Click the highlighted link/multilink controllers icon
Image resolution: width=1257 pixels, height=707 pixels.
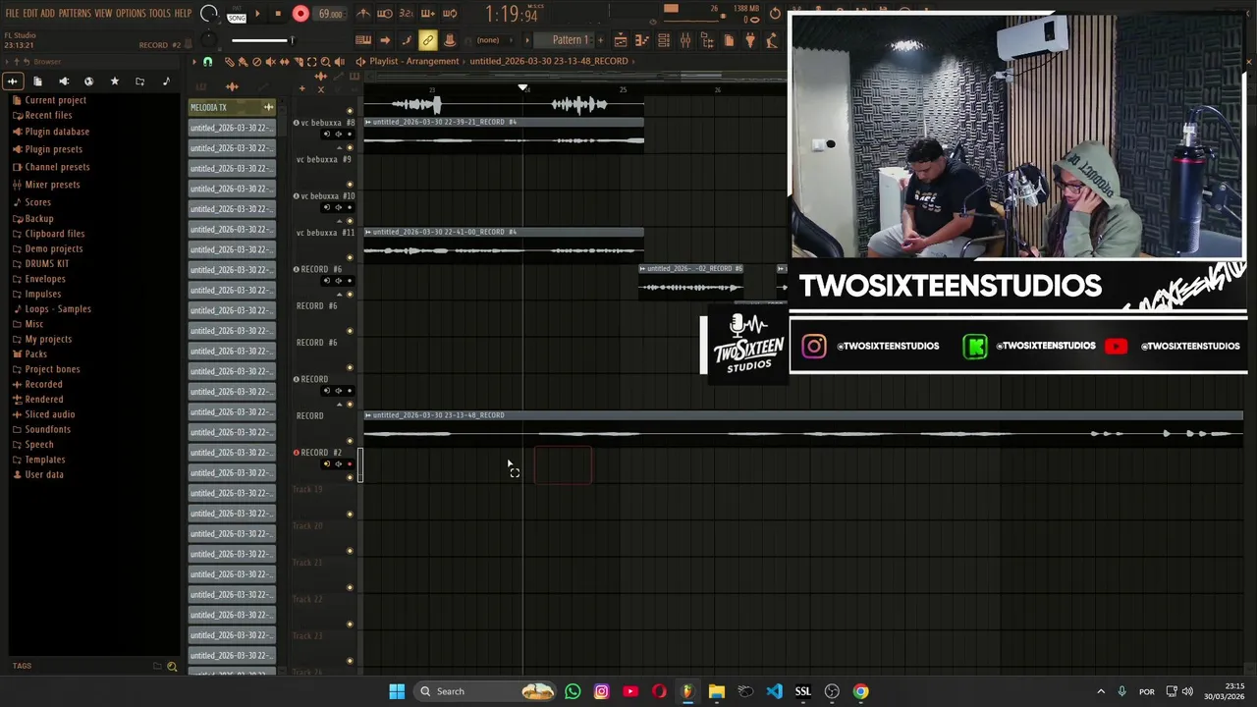(428, 40)
